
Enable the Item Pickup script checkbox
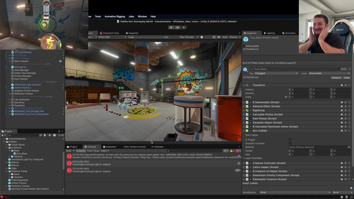coord(251,119)
